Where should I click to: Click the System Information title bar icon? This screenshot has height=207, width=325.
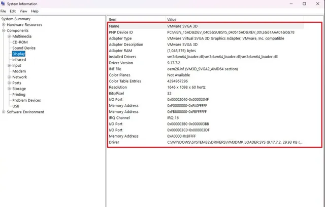(x=3, y=4)
